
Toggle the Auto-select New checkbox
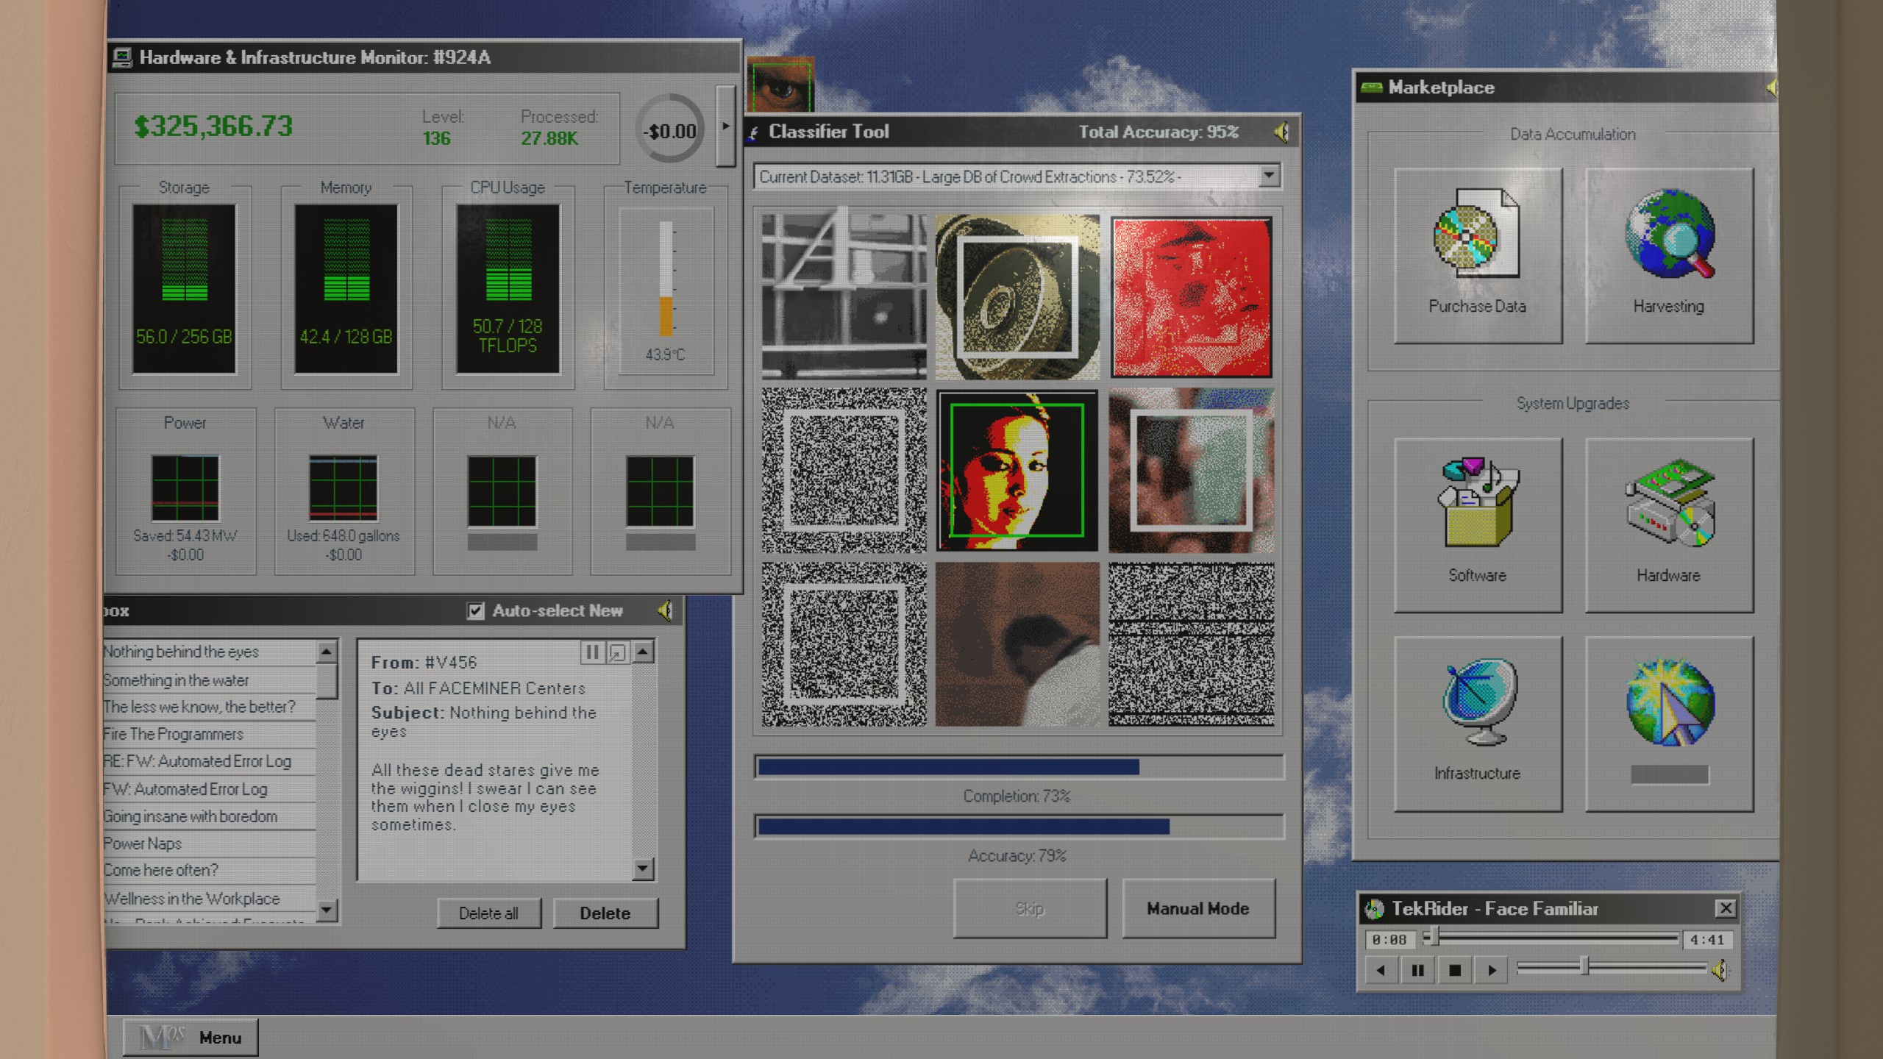(476, 611)
